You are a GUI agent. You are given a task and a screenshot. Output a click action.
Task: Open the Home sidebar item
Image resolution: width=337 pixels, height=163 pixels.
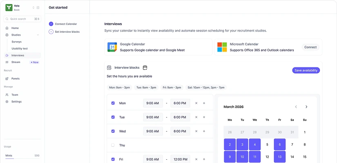click(22, 28)
